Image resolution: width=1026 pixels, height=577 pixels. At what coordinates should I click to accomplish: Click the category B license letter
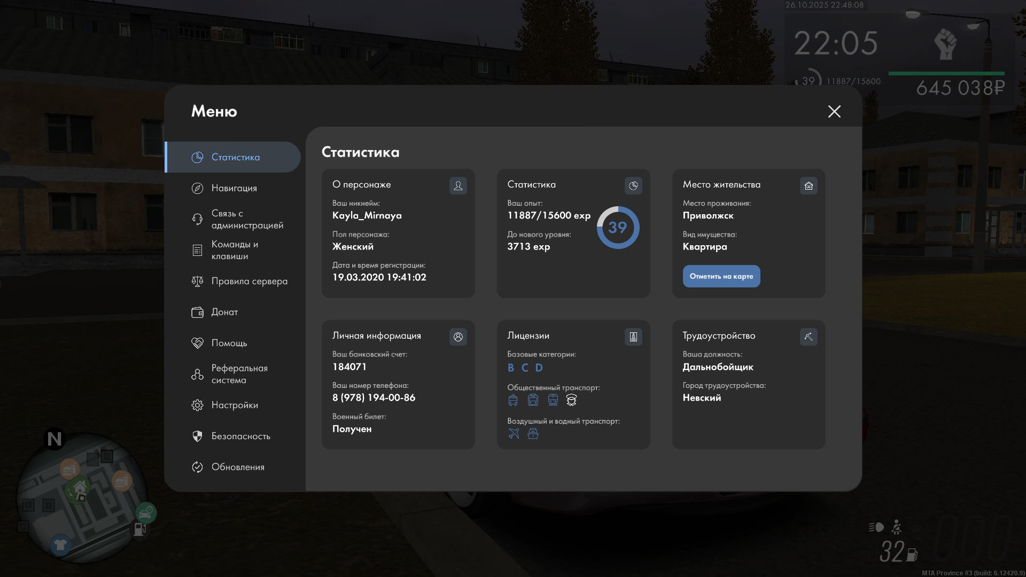pyautogui.click(x=511, y=368)
